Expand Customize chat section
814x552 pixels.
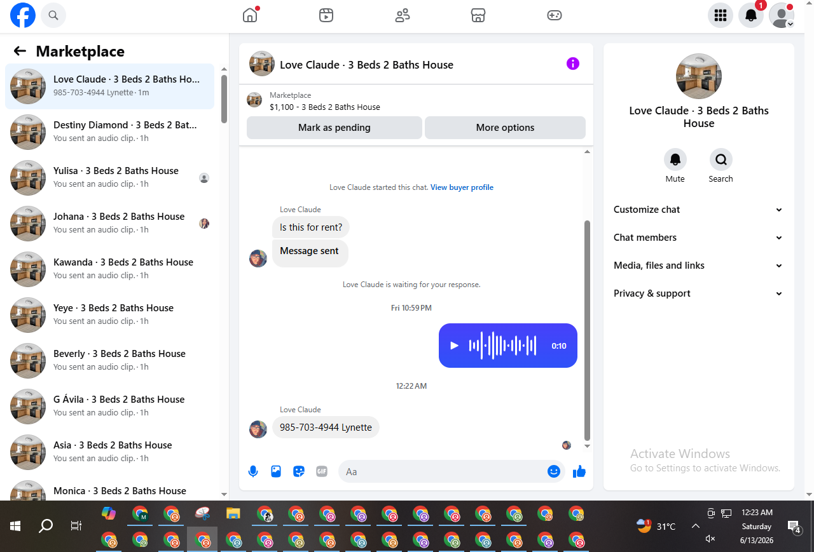coord(698,210)
